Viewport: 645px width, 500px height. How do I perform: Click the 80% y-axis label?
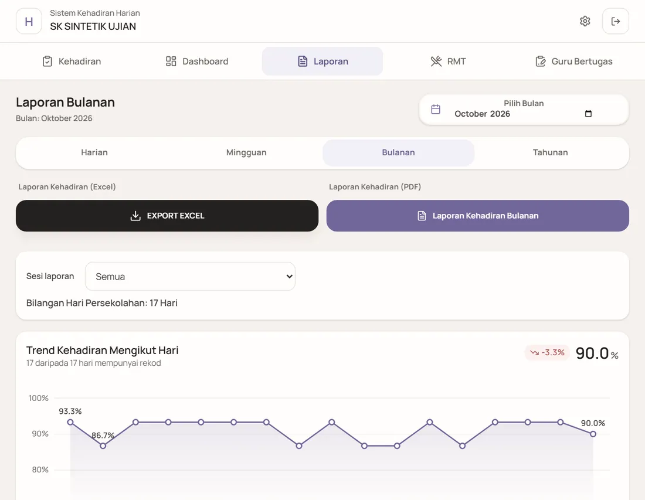coord(40,470)
